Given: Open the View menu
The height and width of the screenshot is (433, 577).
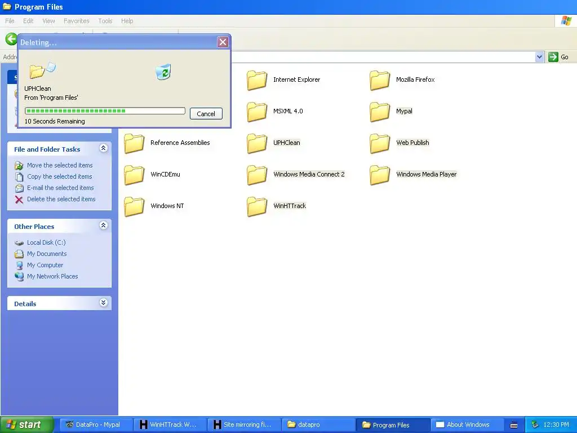Looking at the screenshot, I should coord(48,21).
